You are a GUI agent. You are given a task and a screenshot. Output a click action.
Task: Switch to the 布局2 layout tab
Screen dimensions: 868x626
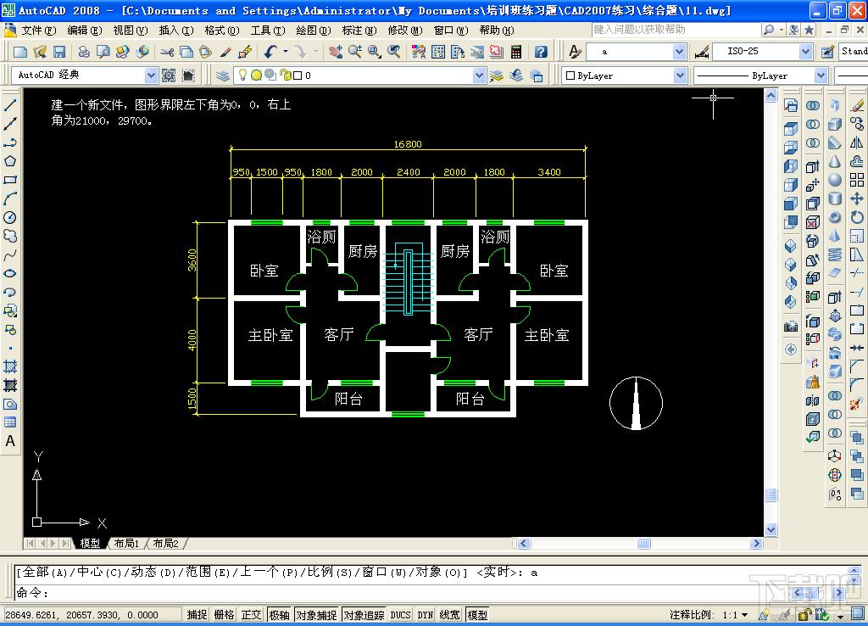[165, 544]
